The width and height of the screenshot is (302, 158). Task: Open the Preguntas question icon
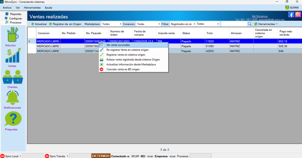(13, 119)
